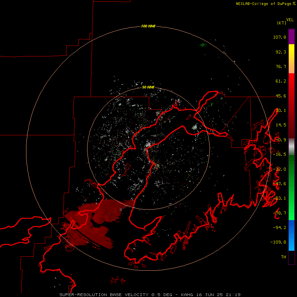This screenshot has width=297, height=297.
Task: Click the 76.7 velocity scale value
Action: click(281, 66)
